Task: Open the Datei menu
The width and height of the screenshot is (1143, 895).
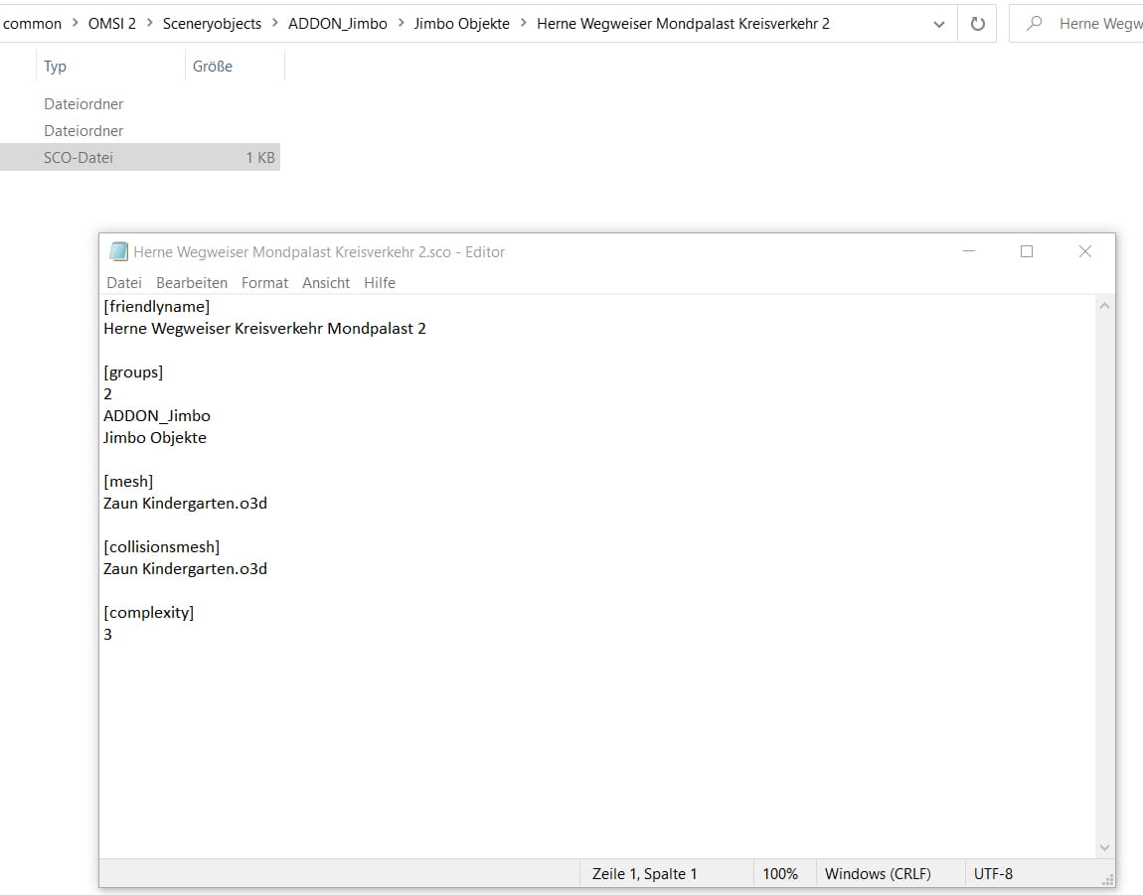Action: click(124, 283)
